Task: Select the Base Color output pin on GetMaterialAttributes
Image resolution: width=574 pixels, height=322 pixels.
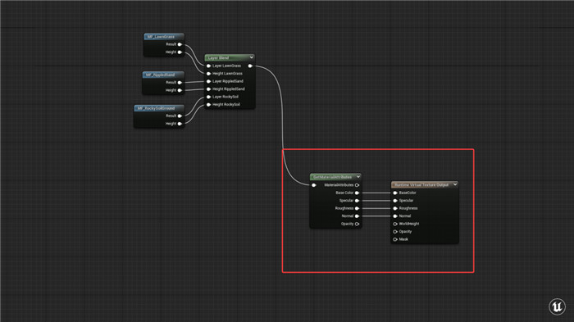Action: [357, 193]
